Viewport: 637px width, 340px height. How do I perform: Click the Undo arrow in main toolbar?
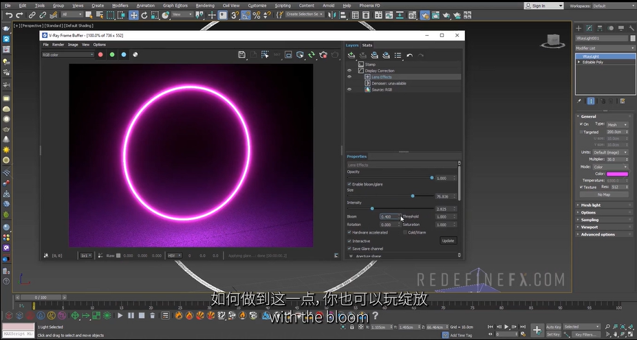(9, 15)
